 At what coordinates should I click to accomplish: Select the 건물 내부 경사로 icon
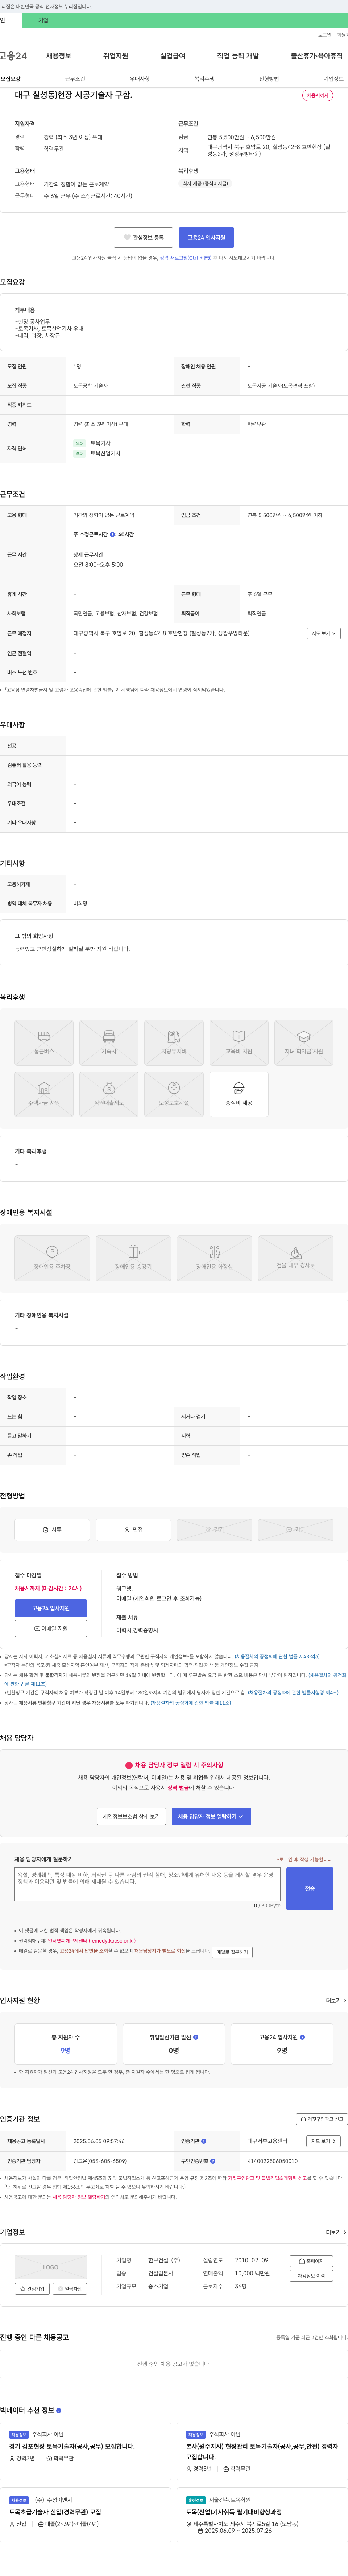point(296,1258)
